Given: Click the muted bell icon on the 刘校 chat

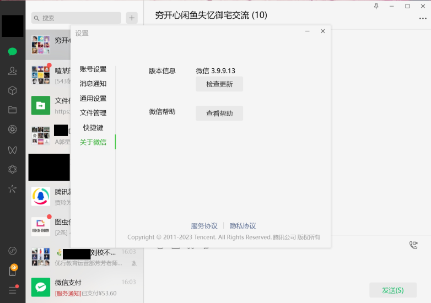Looking at the screenshot, I should pyautogui.click(x=134, y=263).
